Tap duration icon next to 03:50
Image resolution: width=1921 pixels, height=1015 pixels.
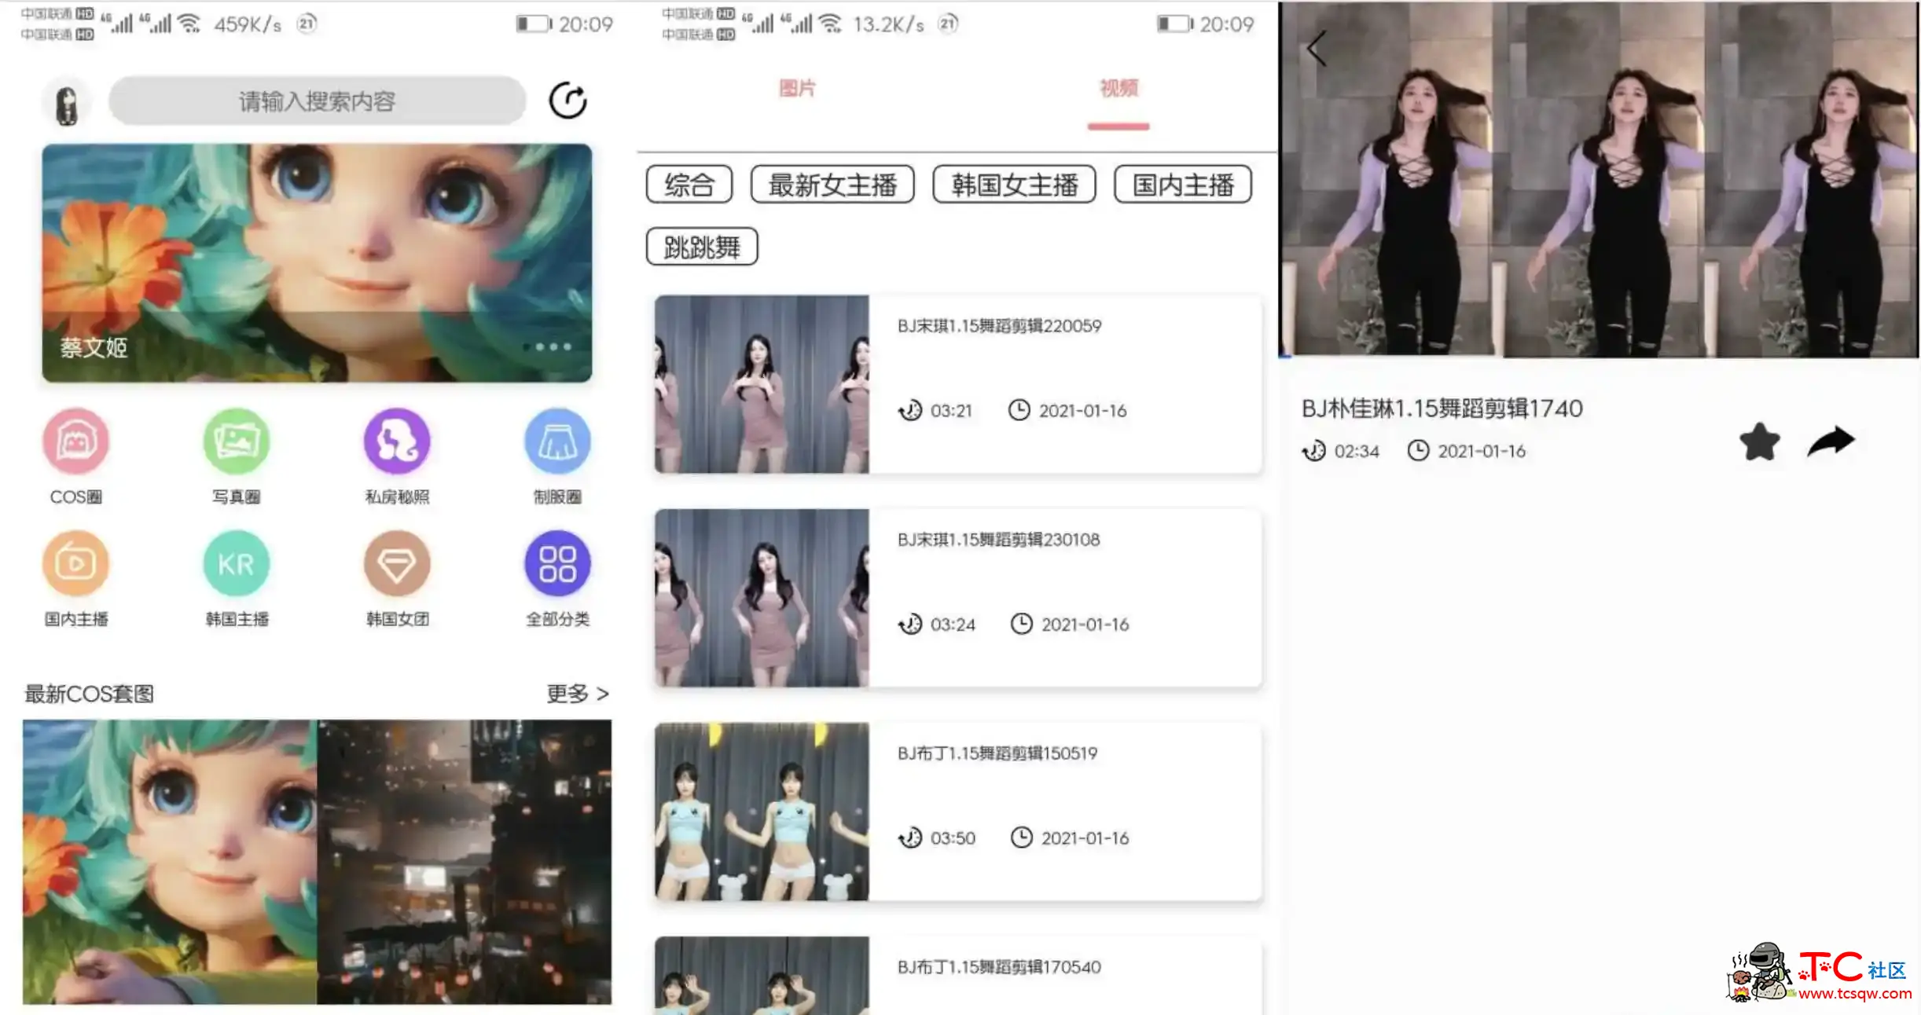click(909, 837)
